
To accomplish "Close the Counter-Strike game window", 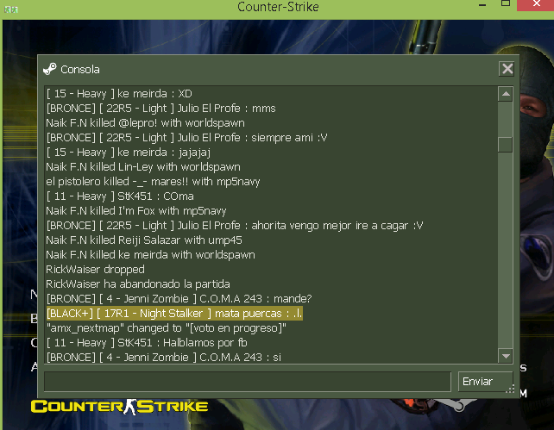I will pyautogui.click(x=537, y=4).
